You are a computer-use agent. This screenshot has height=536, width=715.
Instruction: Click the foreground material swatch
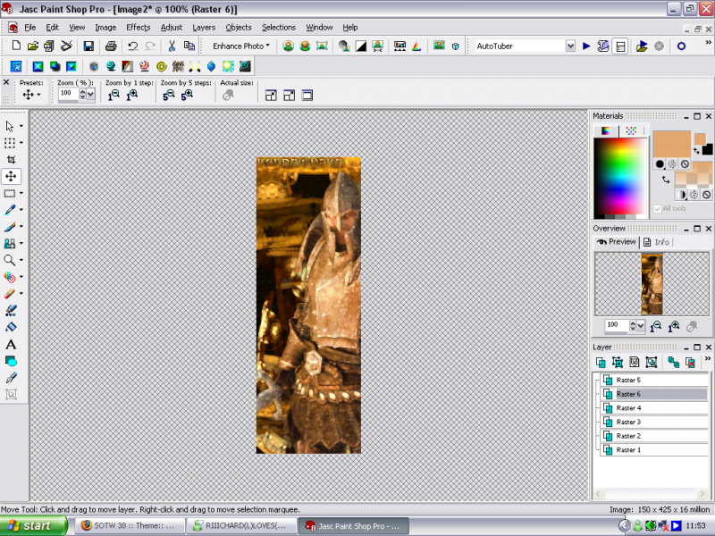pyautogui.click(x=672, y=144)
